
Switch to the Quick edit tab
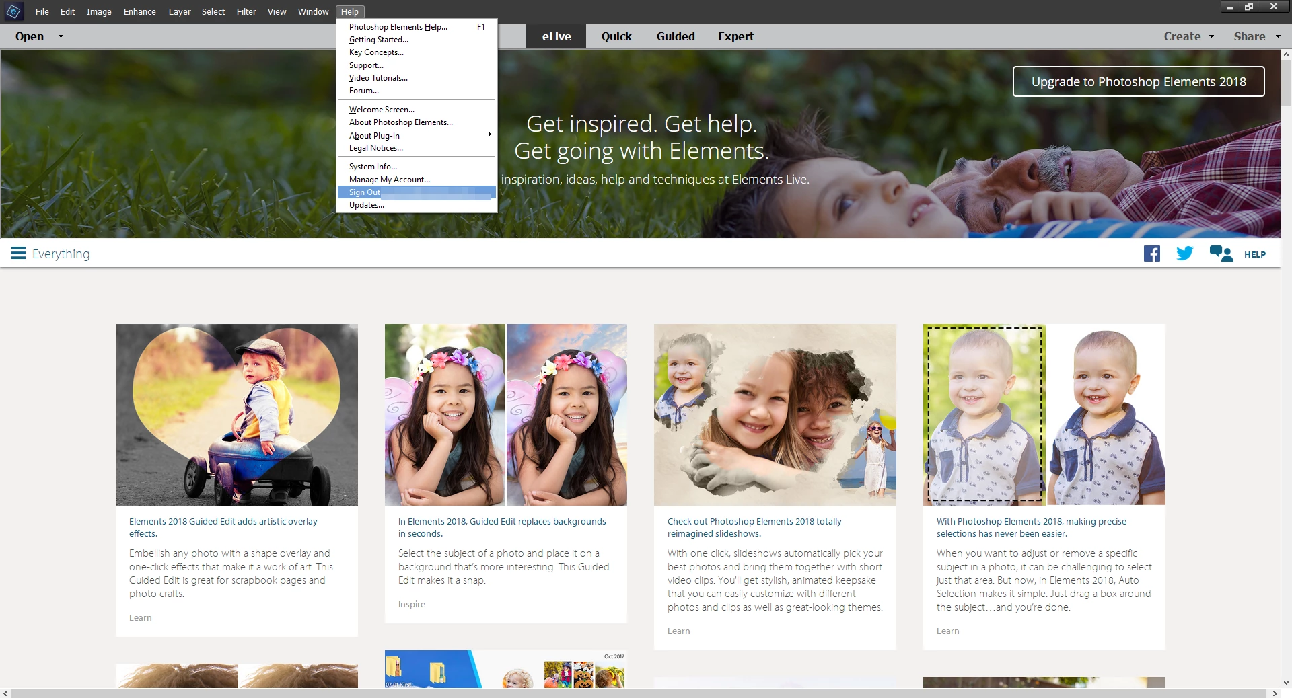coord(616,36)
